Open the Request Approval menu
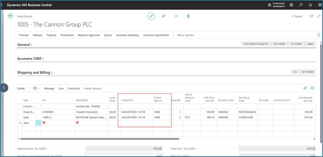The width and height of the screenshot is (323, 157). click(89, 35)
